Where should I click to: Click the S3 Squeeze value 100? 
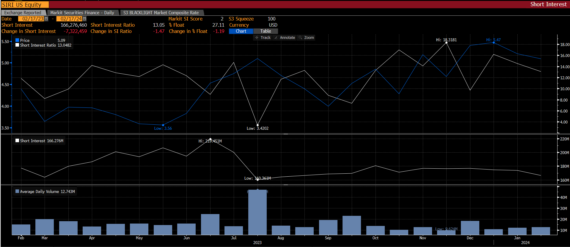point(271,19)
